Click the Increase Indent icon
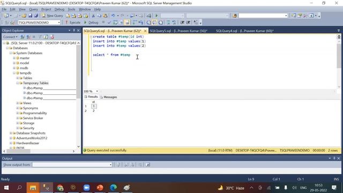 pos(188,23)
